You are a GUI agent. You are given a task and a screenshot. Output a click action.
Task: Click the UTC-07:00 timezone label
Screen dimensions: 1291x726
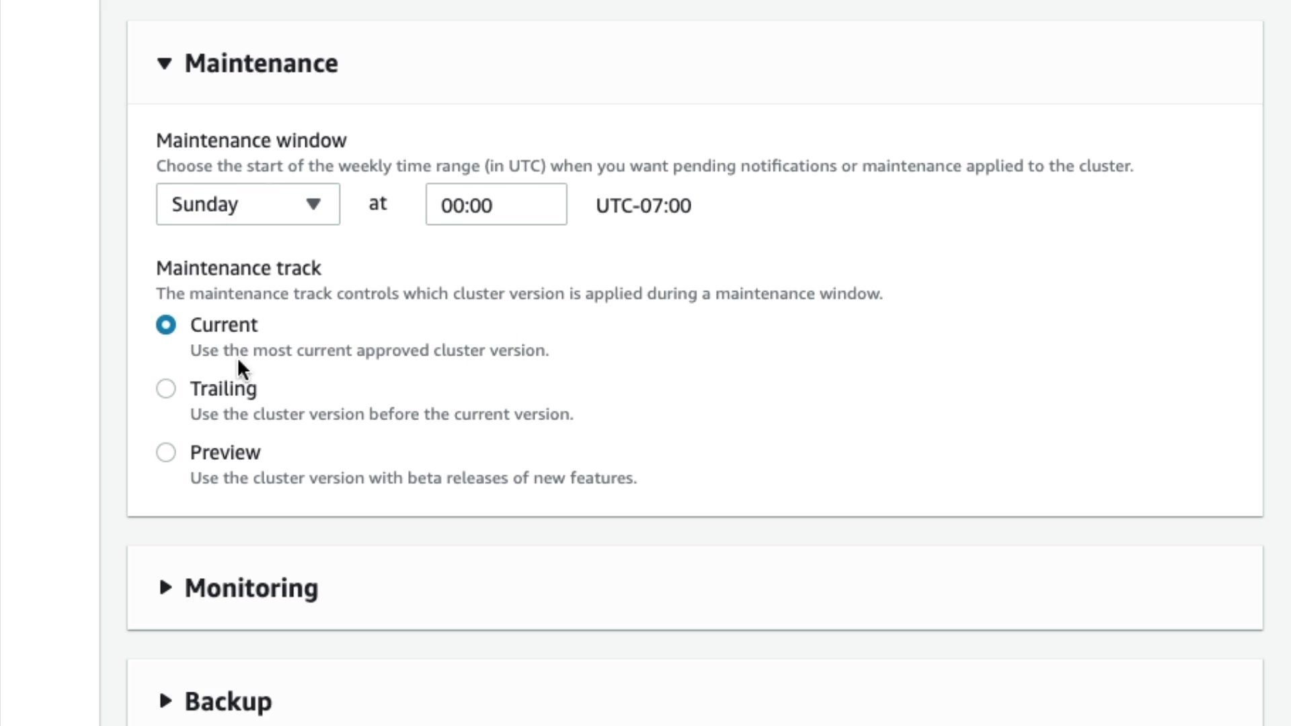[643, 206]
